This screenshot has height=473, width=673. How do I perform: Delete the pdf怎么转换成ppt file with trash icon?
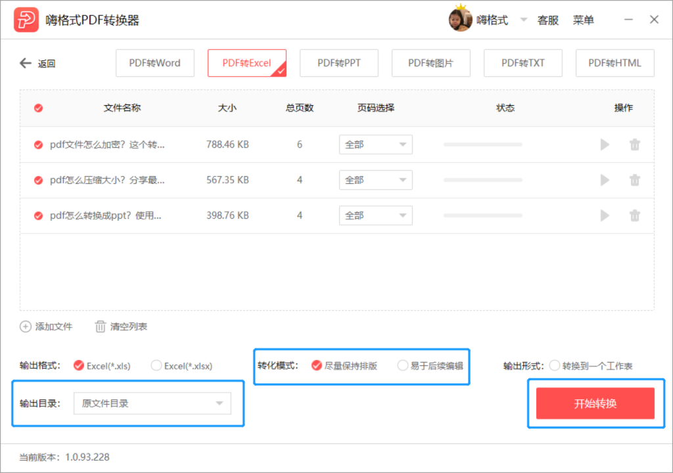point(635,215)
